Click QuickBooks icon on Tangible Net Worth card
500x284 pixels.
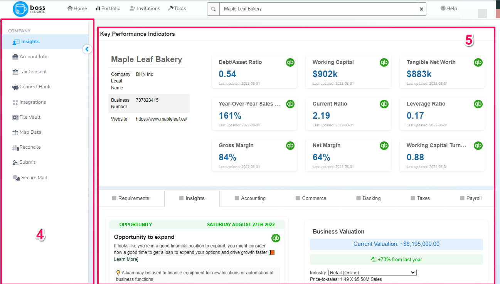click(478, 62)
